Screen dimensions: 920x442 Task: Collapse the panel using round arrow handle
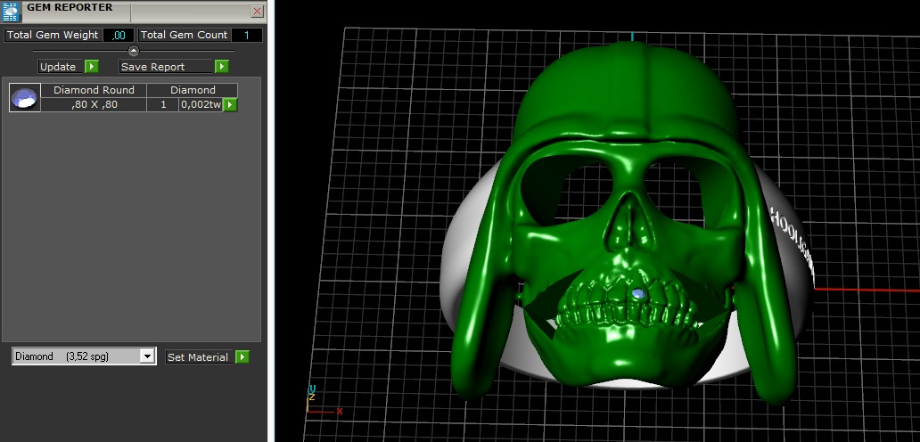pos(134,51)
